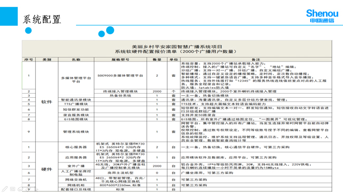The image size is (343, 194).
Task: Open the see-all-slides grid icon
Action: pyautogui.click(x=13, y=189)
